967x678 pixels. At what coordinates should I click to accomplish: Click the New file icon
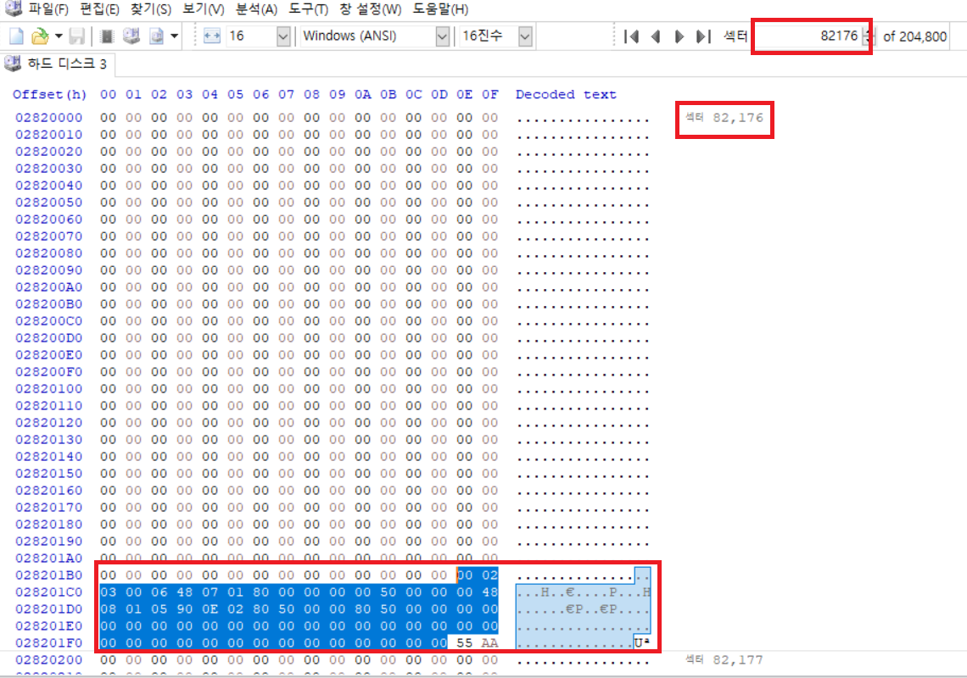[17, 36]
